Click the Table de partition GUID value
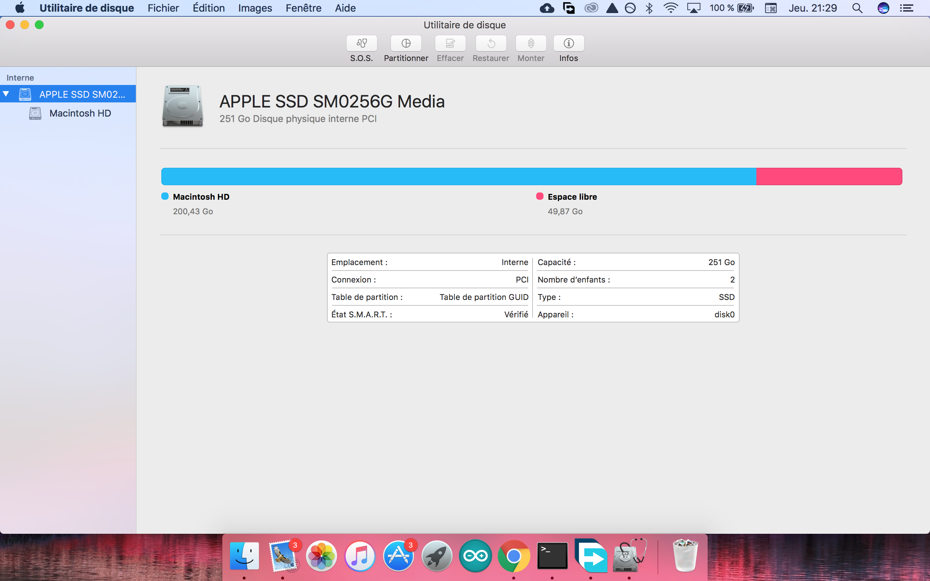930x581 pixels. (484, 297)
